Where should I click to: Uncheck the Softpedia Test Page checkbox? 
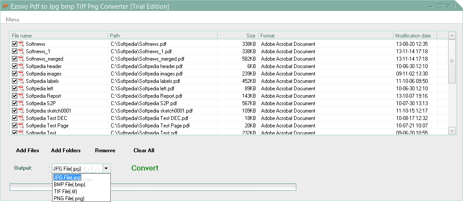(14, 126)
